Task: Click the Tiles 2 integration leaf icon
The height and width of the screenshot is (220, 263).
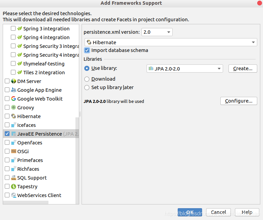Action: click(x=20, y=72)
